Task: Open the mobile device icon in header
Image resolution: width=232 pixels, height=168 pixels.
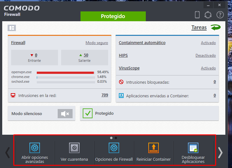Action: click(x=197, y=15)
